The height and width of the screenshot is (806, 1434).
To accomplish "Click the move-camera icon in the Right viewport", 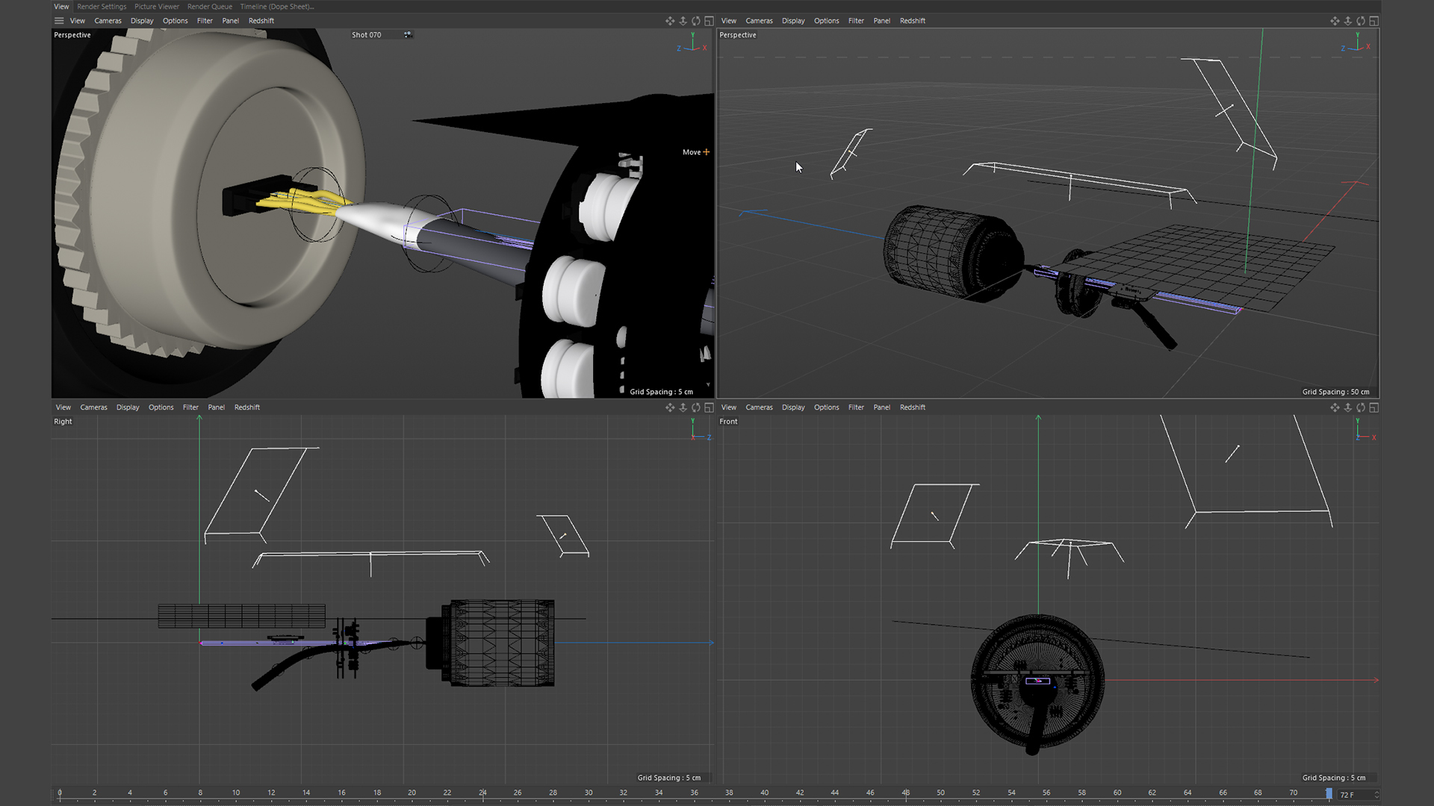I will coord(669,407).
